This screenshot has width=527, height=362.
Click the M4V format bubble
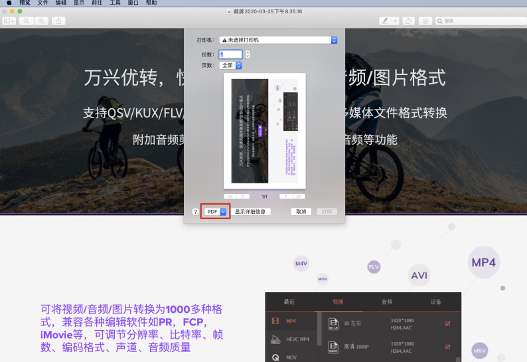pyautogui.click(x=301, y=264)
